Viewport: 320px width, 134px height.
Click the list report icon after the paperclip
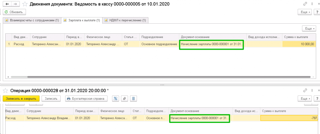coord(133,98)
